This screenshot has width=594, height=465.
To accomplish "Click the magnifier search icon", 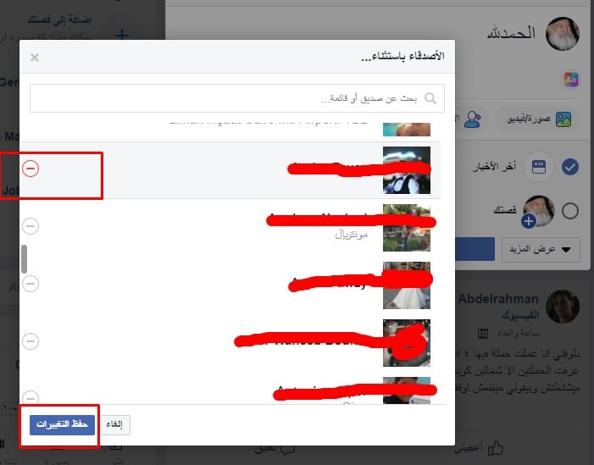I will [430, 98].
